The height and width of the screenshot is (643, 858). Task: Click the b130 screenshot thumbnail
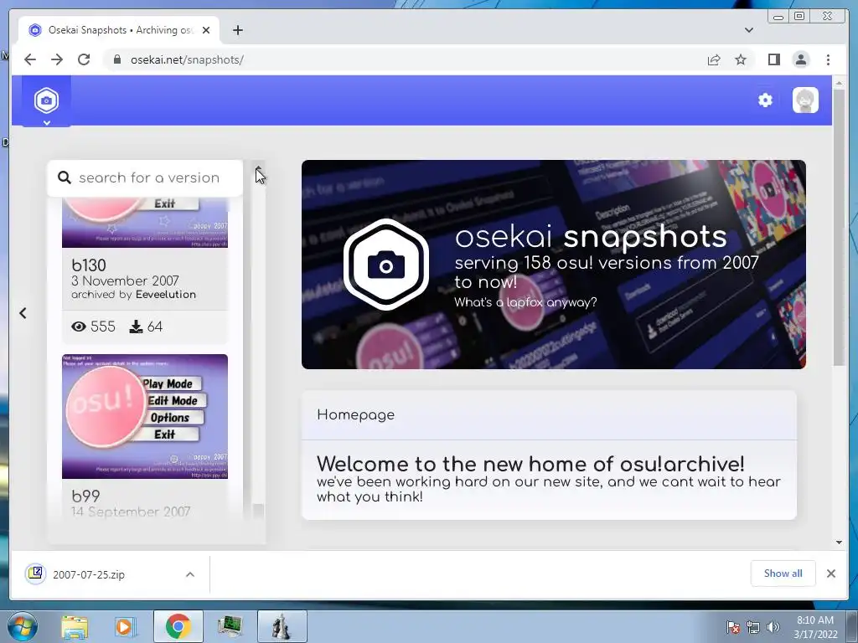pos(145,223)
